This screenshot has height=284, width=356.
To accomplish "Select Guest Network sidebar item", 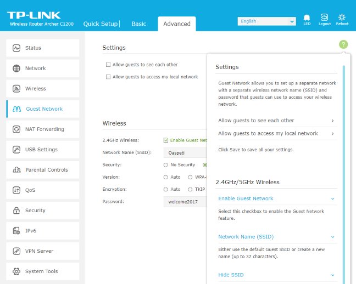I will pos(43,109).
